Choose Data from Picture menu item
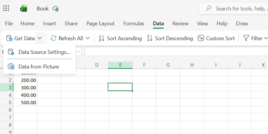Screen dimensions: 268x134 [39, 67]
